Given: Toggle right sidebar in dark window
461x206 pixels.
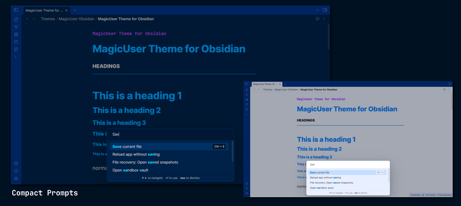Looking at the screenshot, I should (x=325, y=10).
